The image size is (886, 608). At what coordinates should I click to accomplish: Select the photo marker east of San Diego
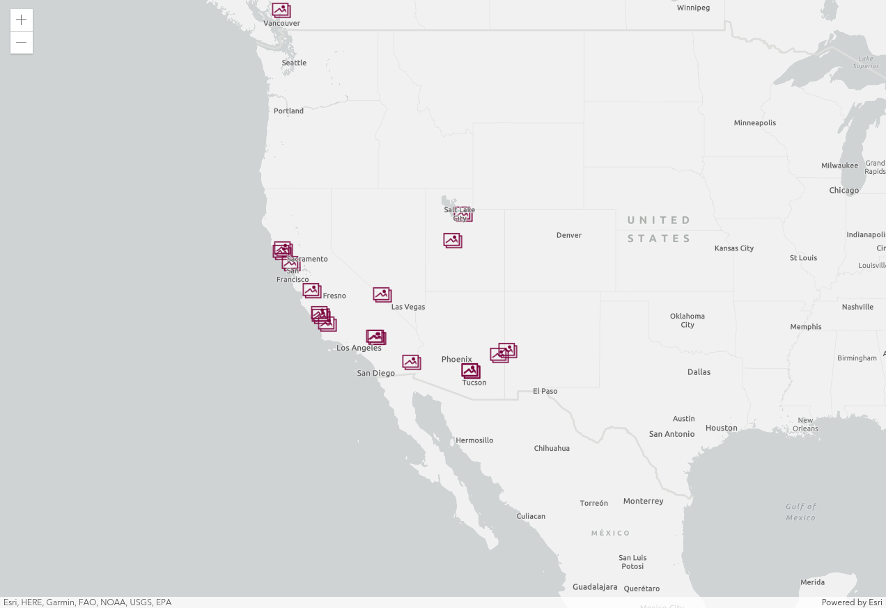(411, 362)
